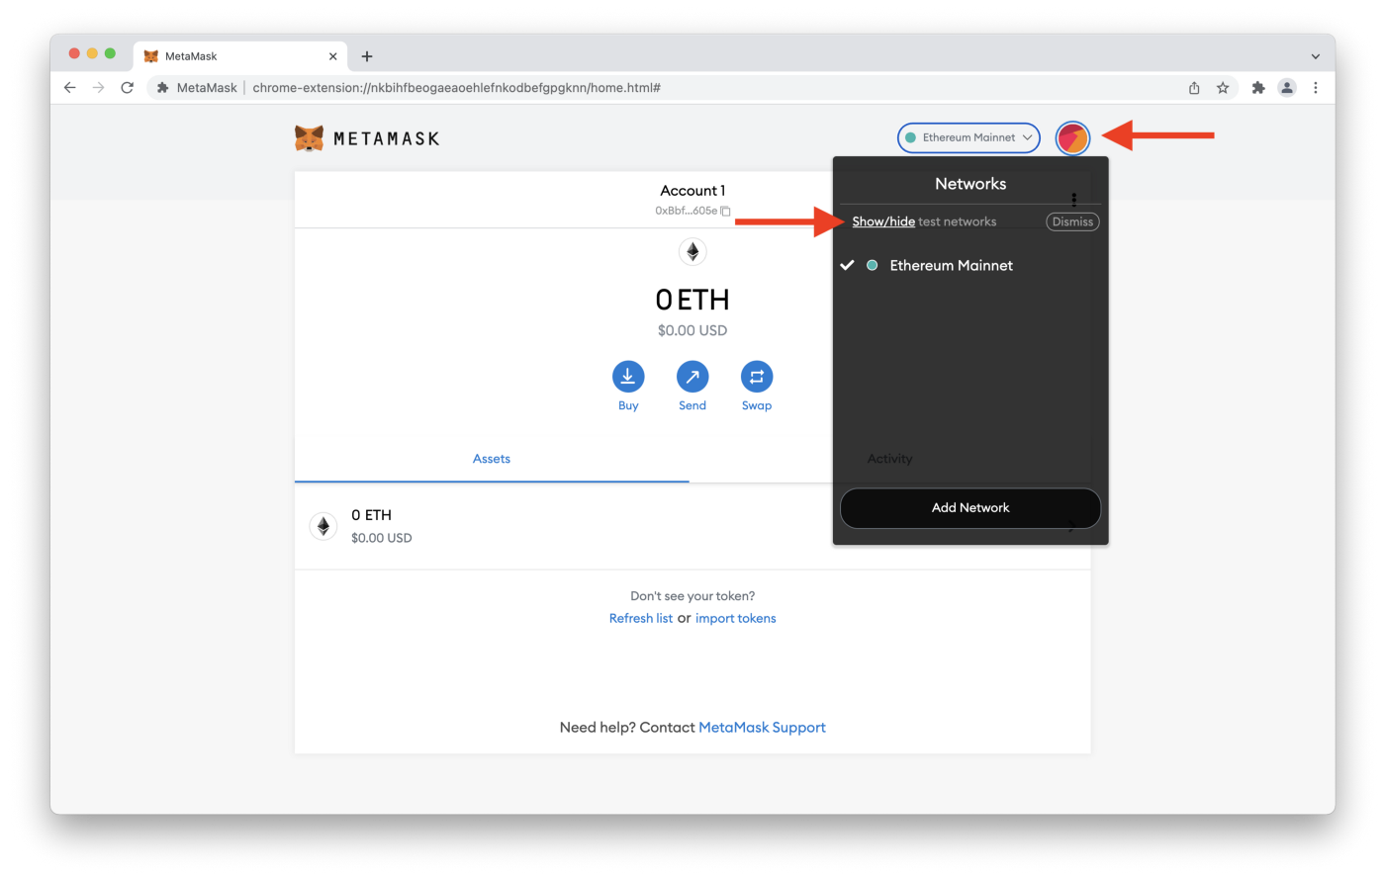Click the browser address bar URL
The width and height of the screenshot is (1385, 880).
pyautogui.click(x=456, y=87)
